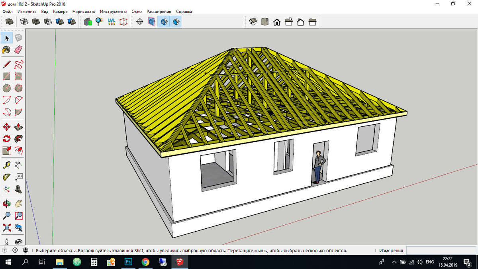The image size is (478, 269).
Task: Activate the Move tool with red arrows
Action: pos(6,127)
